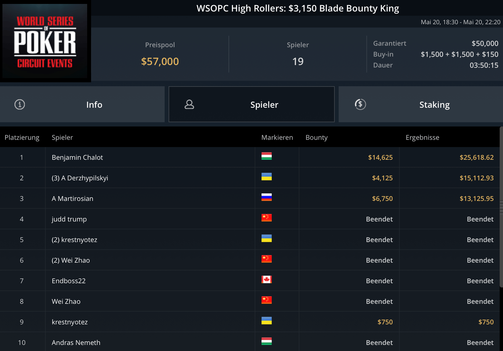The width and height of the screenshot is (503, 351).
Task: Click the Ukrainian flag beside (3) A Derzhypilskyi
Action: (266, 177)
